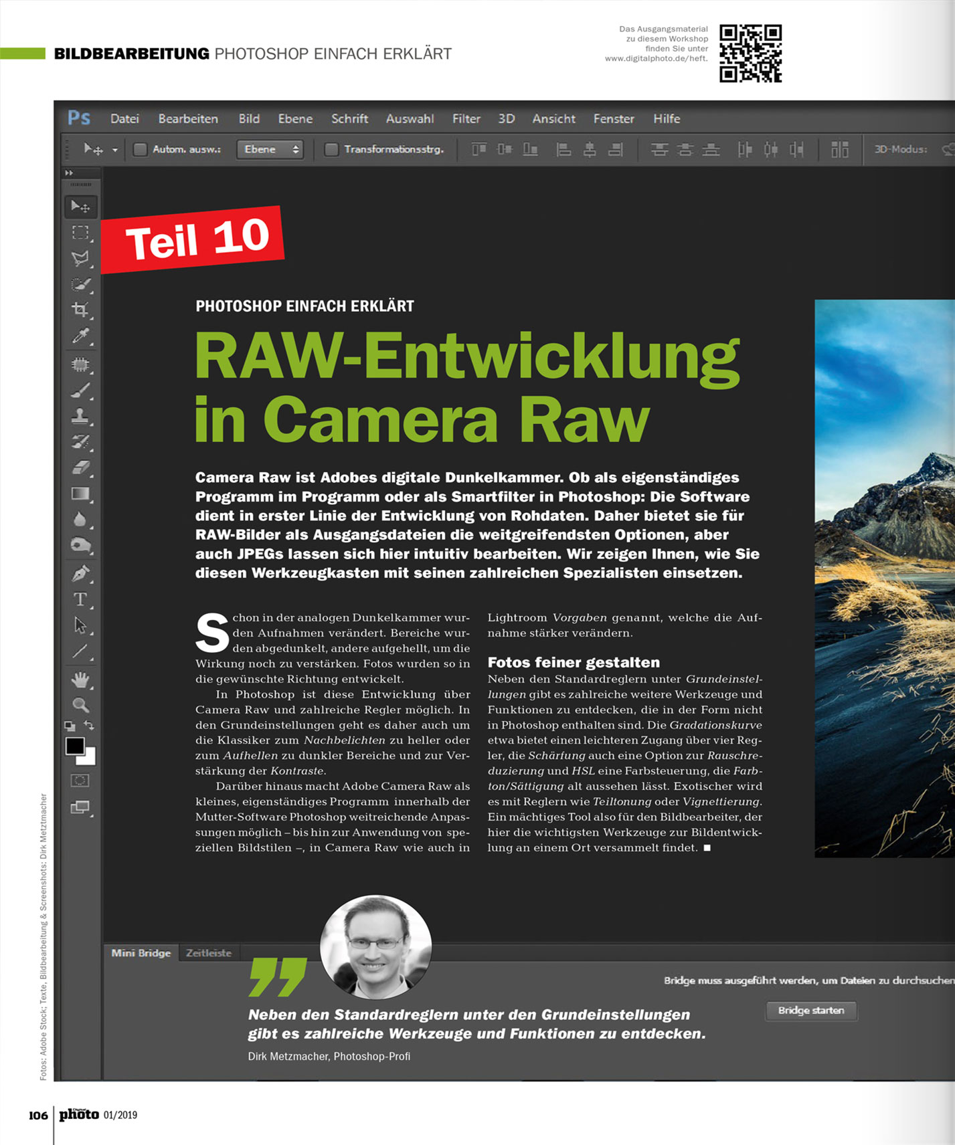Open the Bild menu
This screenshot has height=1145, width=955.
[x=249, y=118]
